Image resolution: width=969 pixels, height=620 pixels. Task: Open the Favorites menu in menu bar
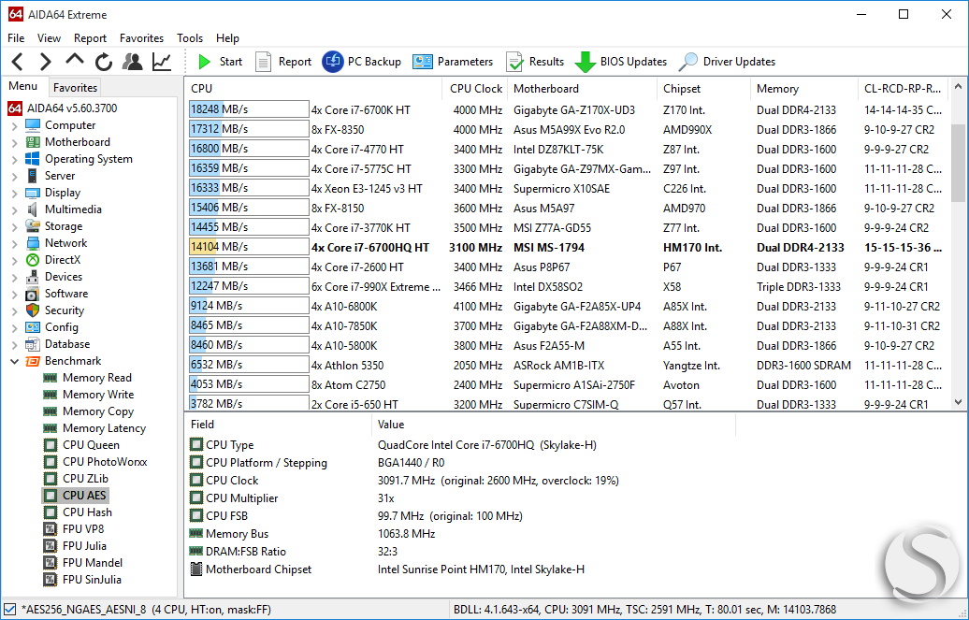coord(141,38)
